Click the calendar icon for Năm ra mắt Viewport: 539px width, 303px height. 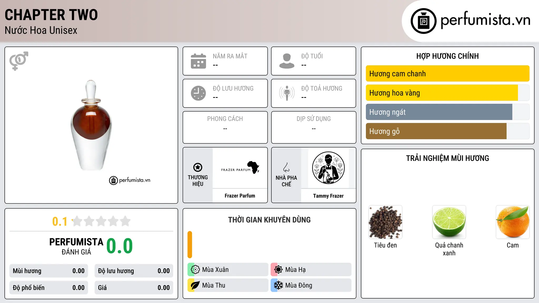198,61
